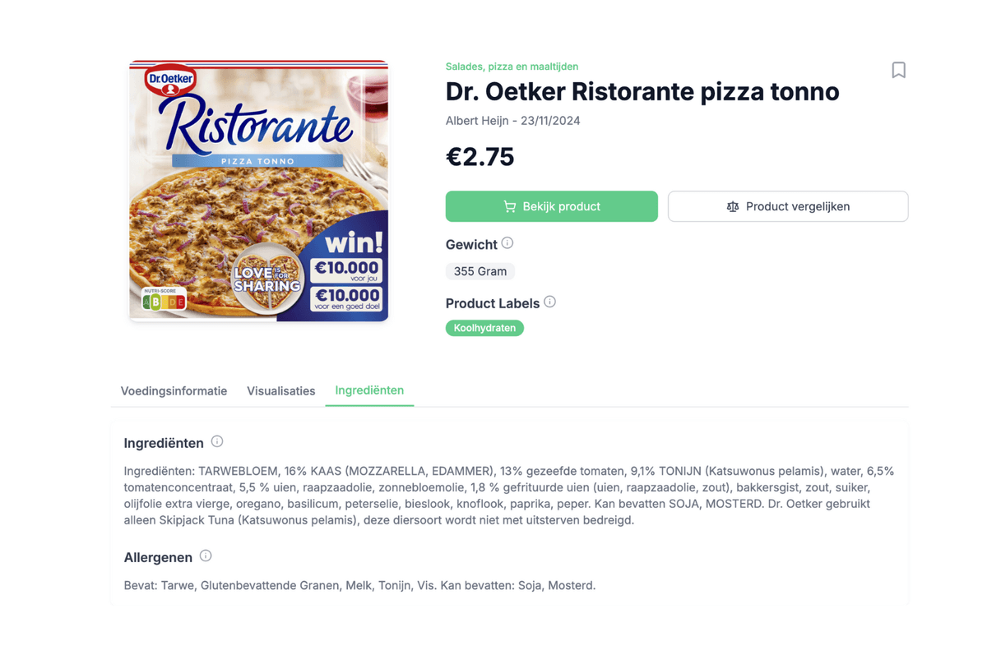Open the Visualisaties tab
The width and height of the screenshot is (987, 655).
tap(280, 391)
